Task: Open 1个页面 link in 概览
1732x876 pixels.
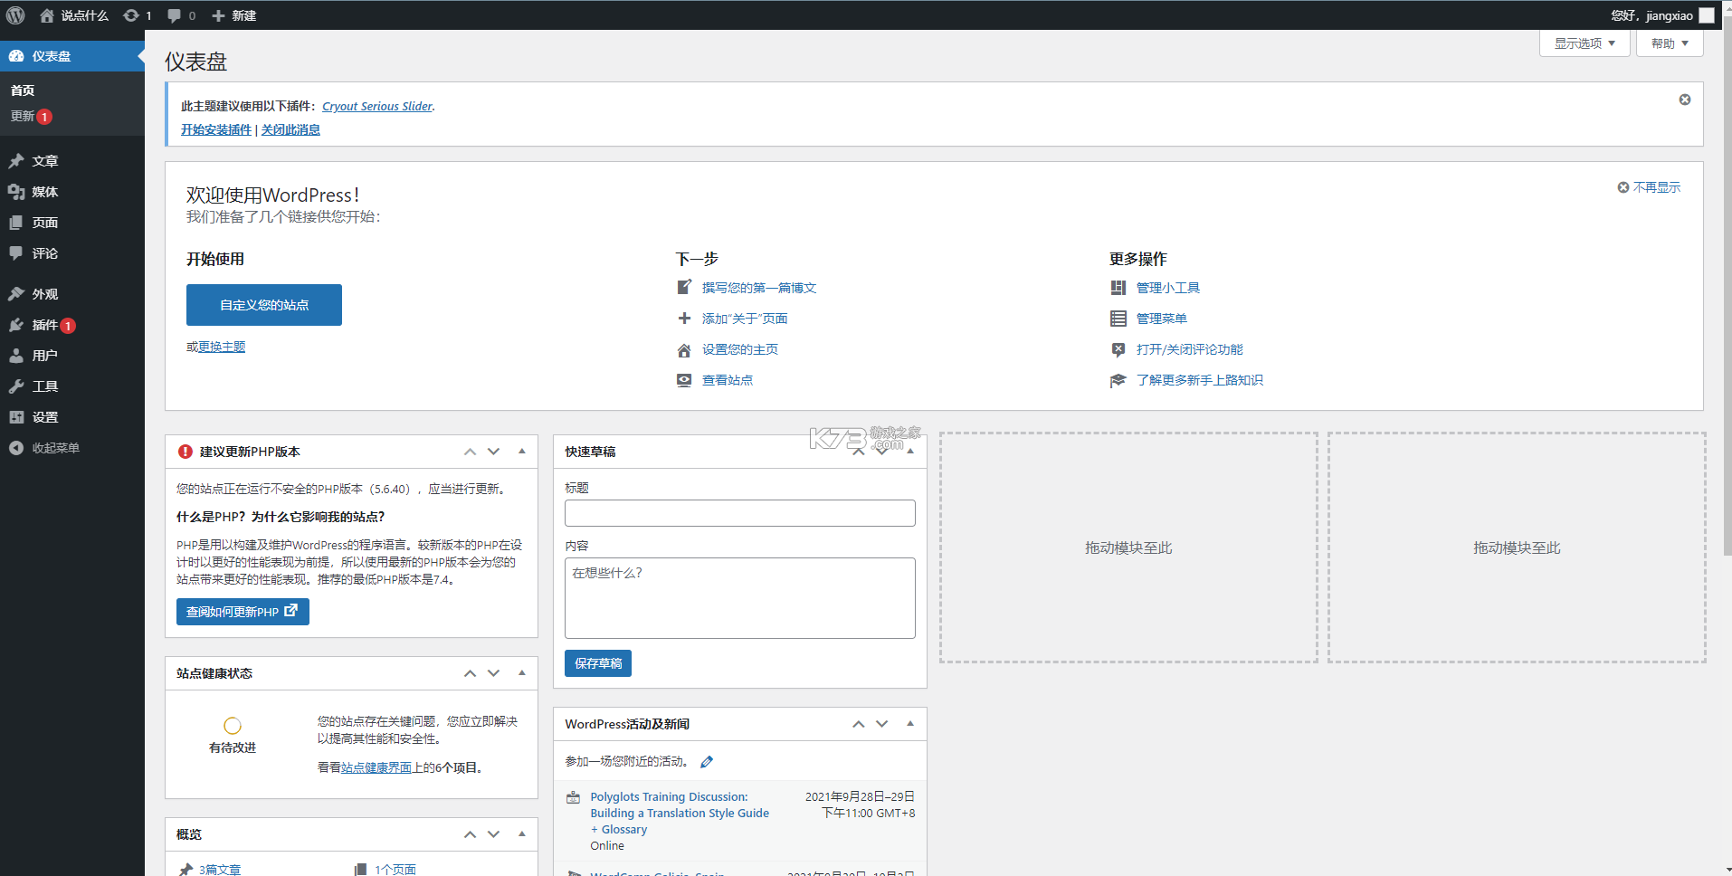Action: coord(395,870)
